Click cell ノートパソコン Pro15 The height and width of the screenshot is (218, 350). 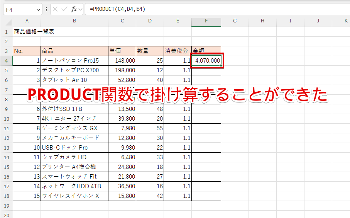[x=74, y=61]
